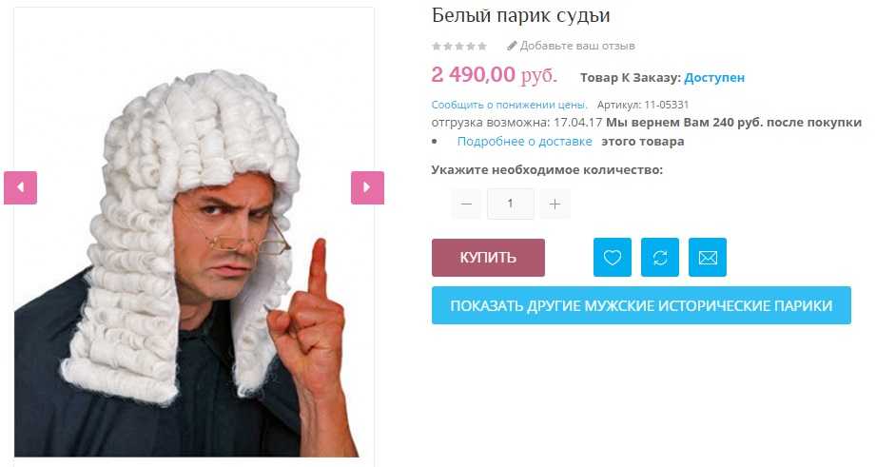This screenshot has width=876, height=467.
Task: Add wig to wishlist with heart icon
Action: tap(613, 258)
